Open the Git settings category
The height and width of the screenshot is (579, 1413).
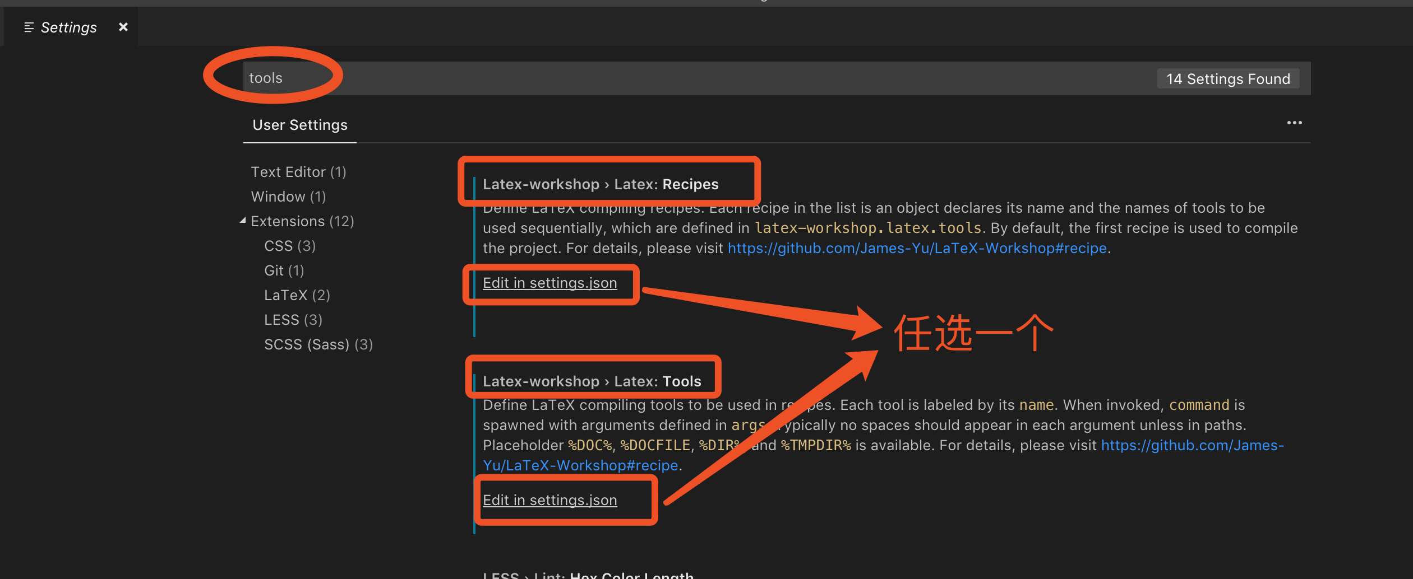click(284, 270)
